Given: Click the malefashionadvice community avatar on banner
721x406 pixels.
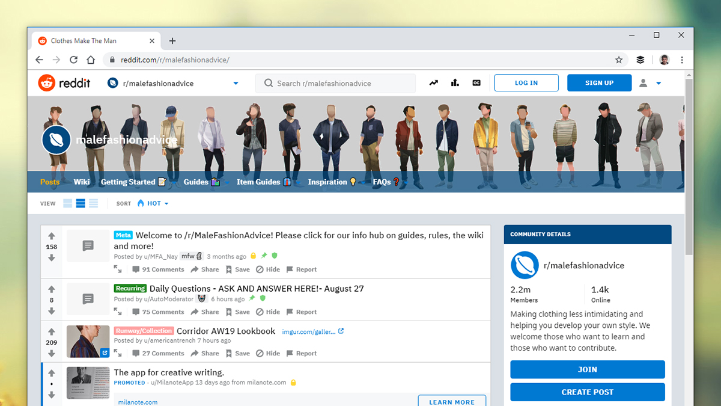Looking at the screenshot, I should pos(57,140).
